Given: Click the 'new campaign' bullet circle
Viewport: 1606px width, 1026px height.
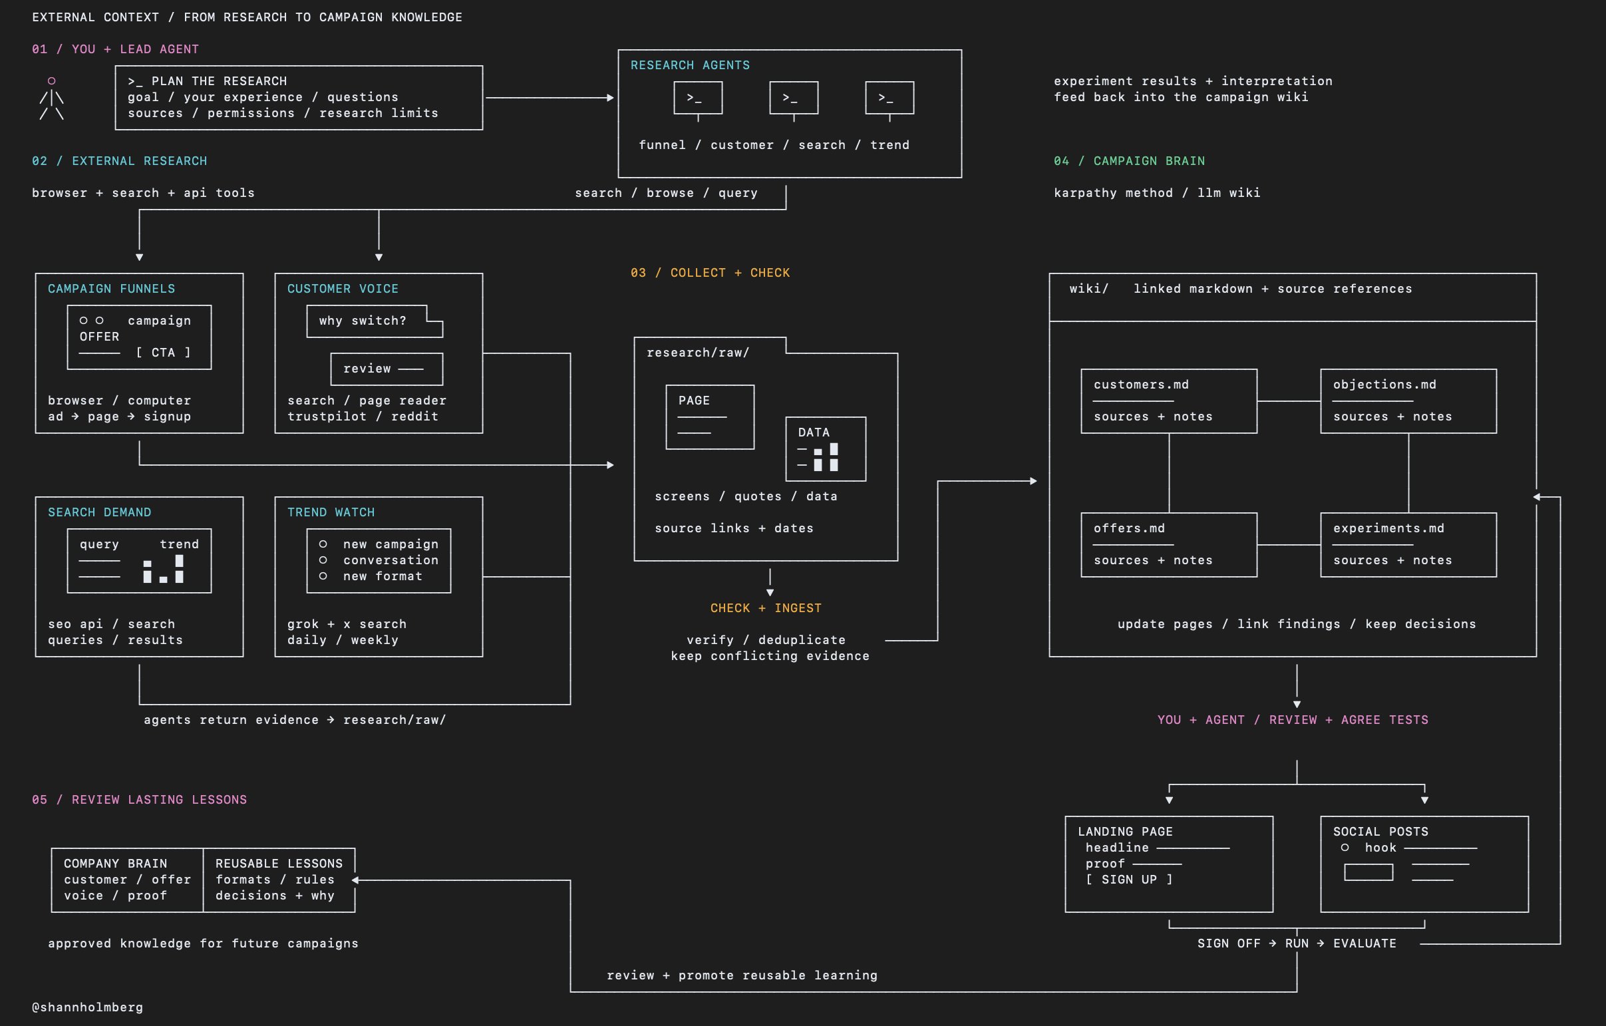Looking at the screenshot, I should pos(323,544).
